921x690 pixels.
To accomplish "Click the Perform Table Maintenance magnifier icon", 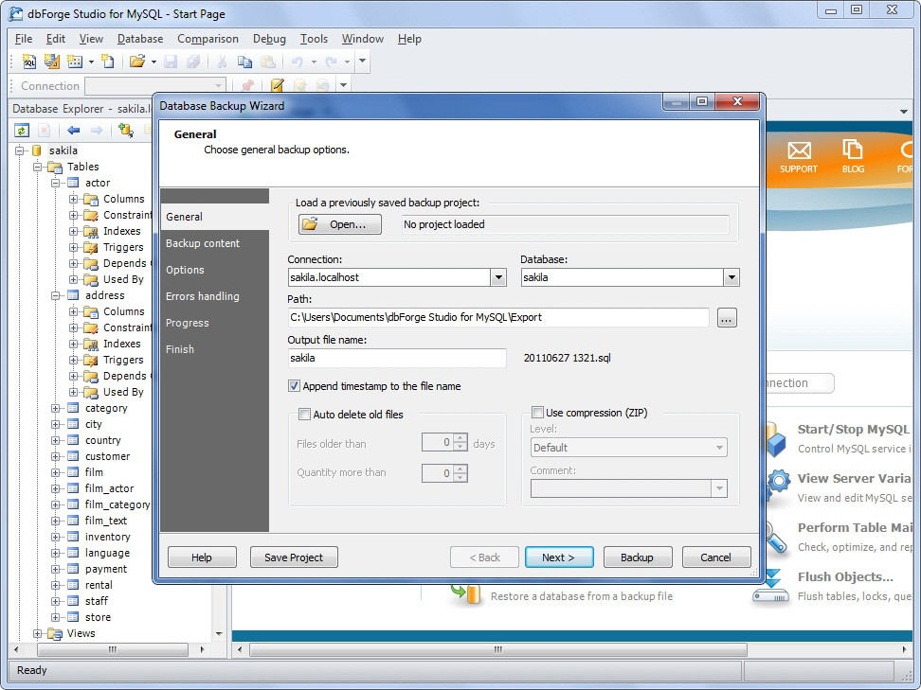I will [775, 538].
